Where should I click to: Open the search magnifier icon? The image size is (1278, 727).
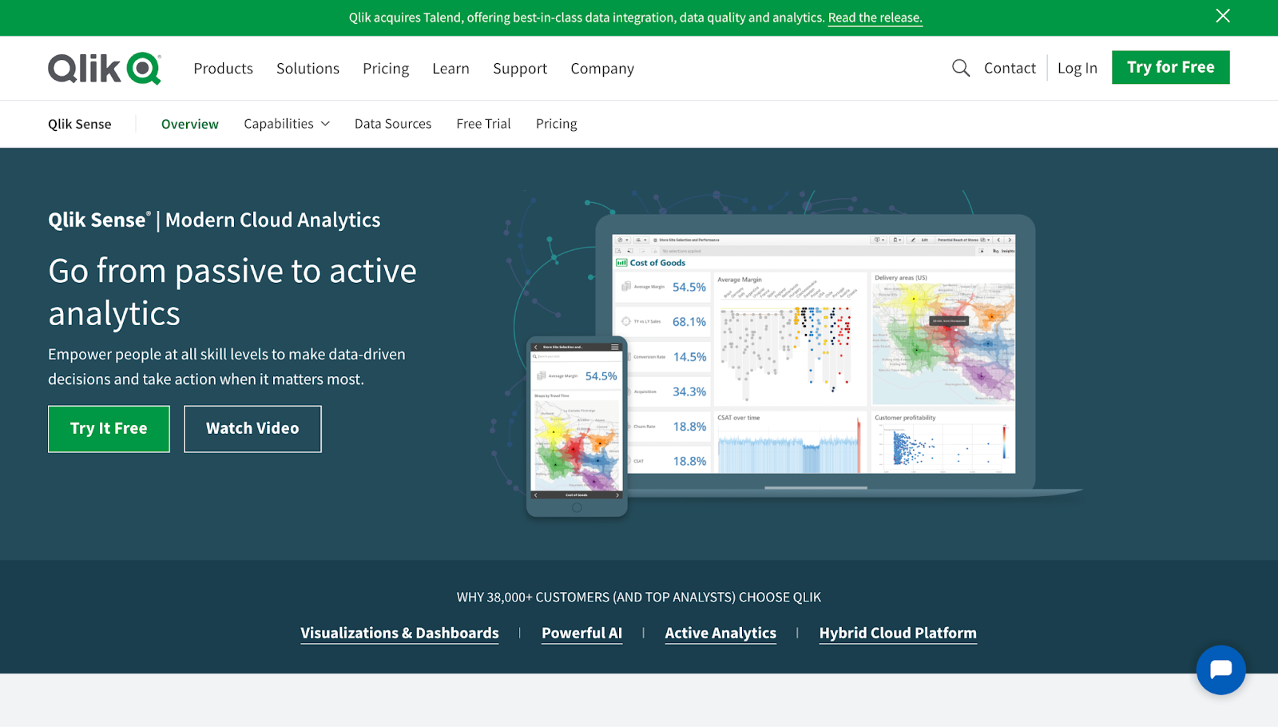(x=961, y=68)
